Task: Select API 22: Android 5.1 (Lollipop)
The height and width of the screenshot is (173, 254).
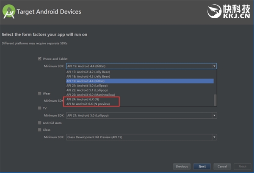Action: click(x=140, y=90)
